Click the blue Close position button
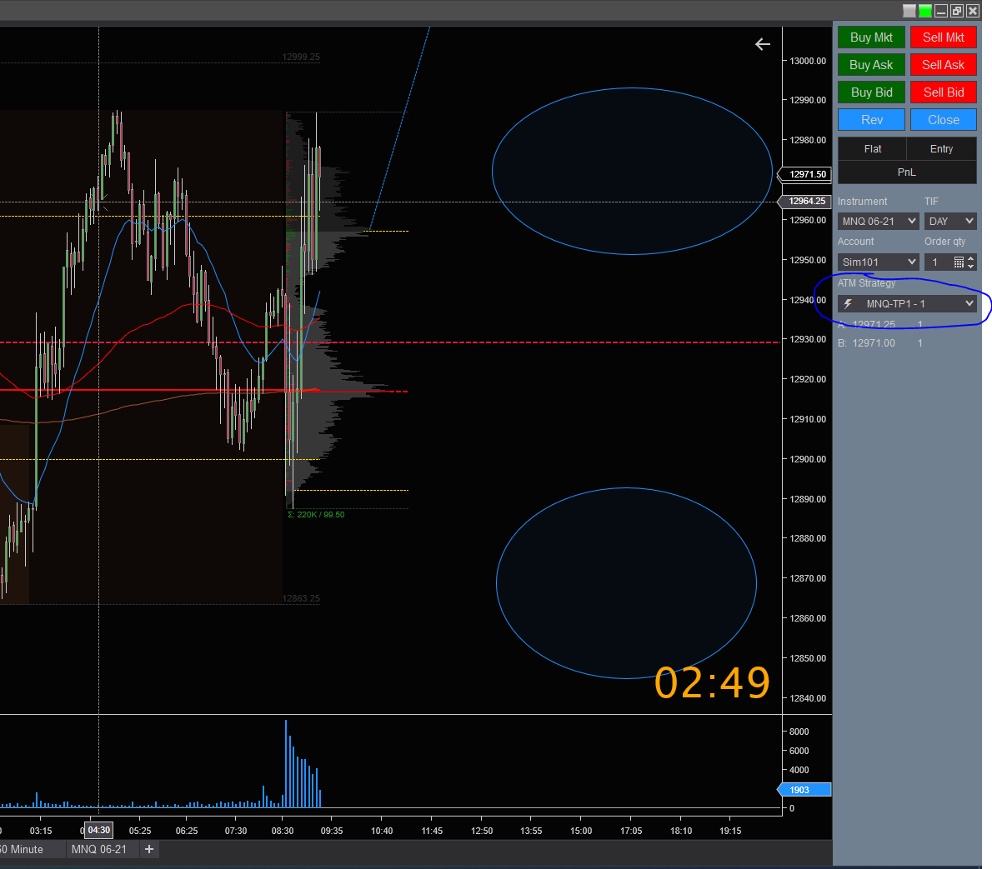This screenshot has width=992, height=869. [944, 119]
